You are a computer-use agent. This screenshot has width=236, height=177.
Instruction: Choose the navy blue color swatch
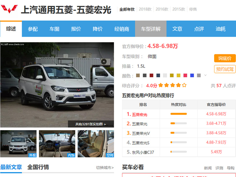pyautogui.click(x=158, y=75)
